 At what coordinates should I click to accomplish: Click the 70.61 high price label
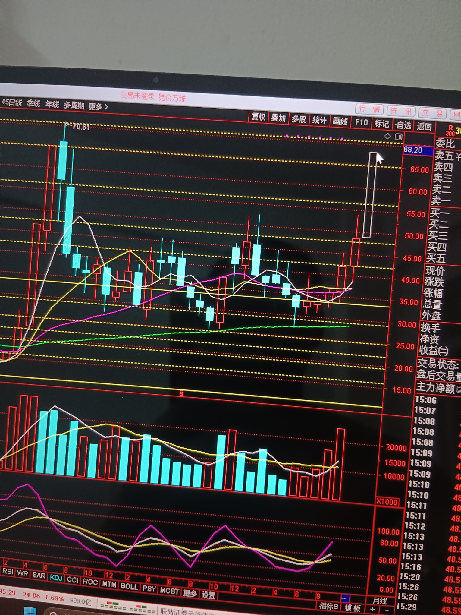pyautogui.click(x=81, y=127)
